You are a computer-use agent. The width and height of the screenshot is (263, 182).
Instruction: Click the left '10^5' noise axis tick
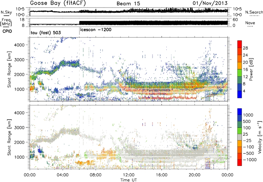click(x=20, y=9)
